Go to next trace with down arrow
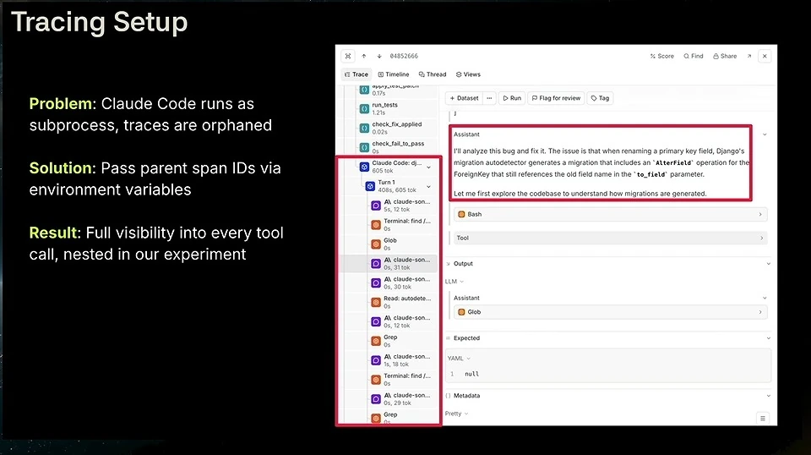811x455 pixels. tap(379, 56)
